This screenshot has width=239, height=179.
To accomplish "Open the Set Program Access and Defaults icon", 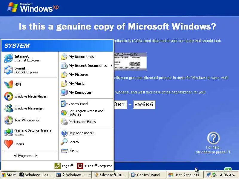I will pyautogui.click(x=64, y=113).
